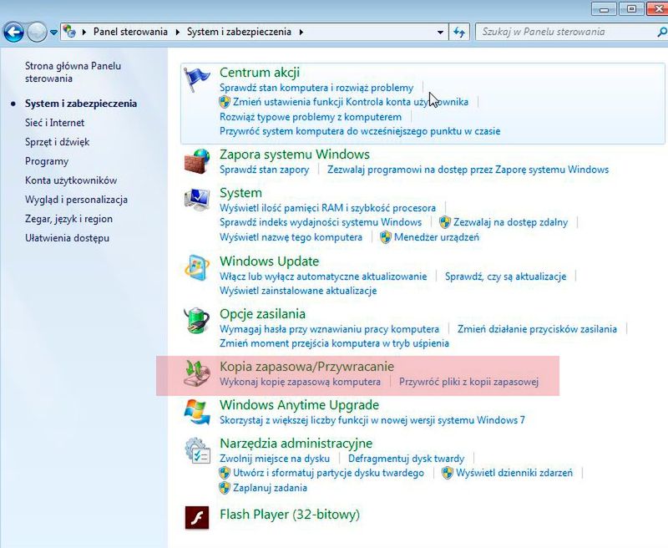Click the search magnifier icon
Screen dimensions: 668x548
(x=662, y=32)
